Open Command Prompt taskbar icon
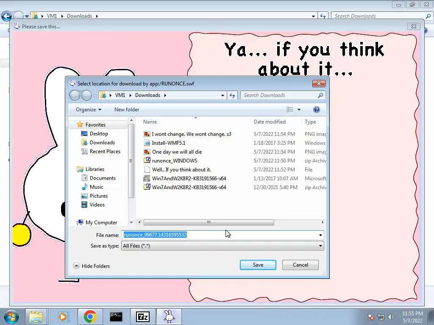Viewport: 434px width, 325px height. (116, 317)
